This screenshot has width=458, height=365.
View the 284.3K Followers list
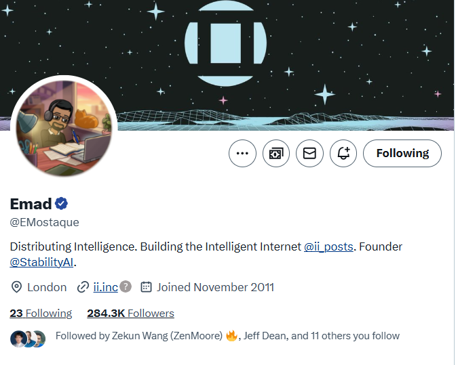(130, 313)
